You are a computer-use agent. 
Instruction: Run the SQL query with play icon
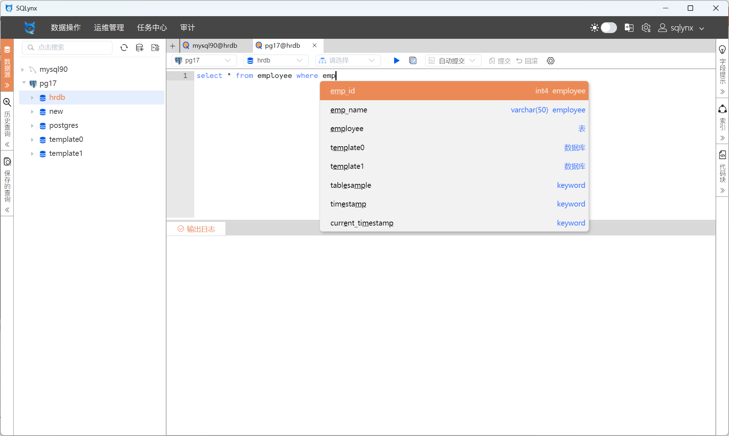tap(396, 61)
